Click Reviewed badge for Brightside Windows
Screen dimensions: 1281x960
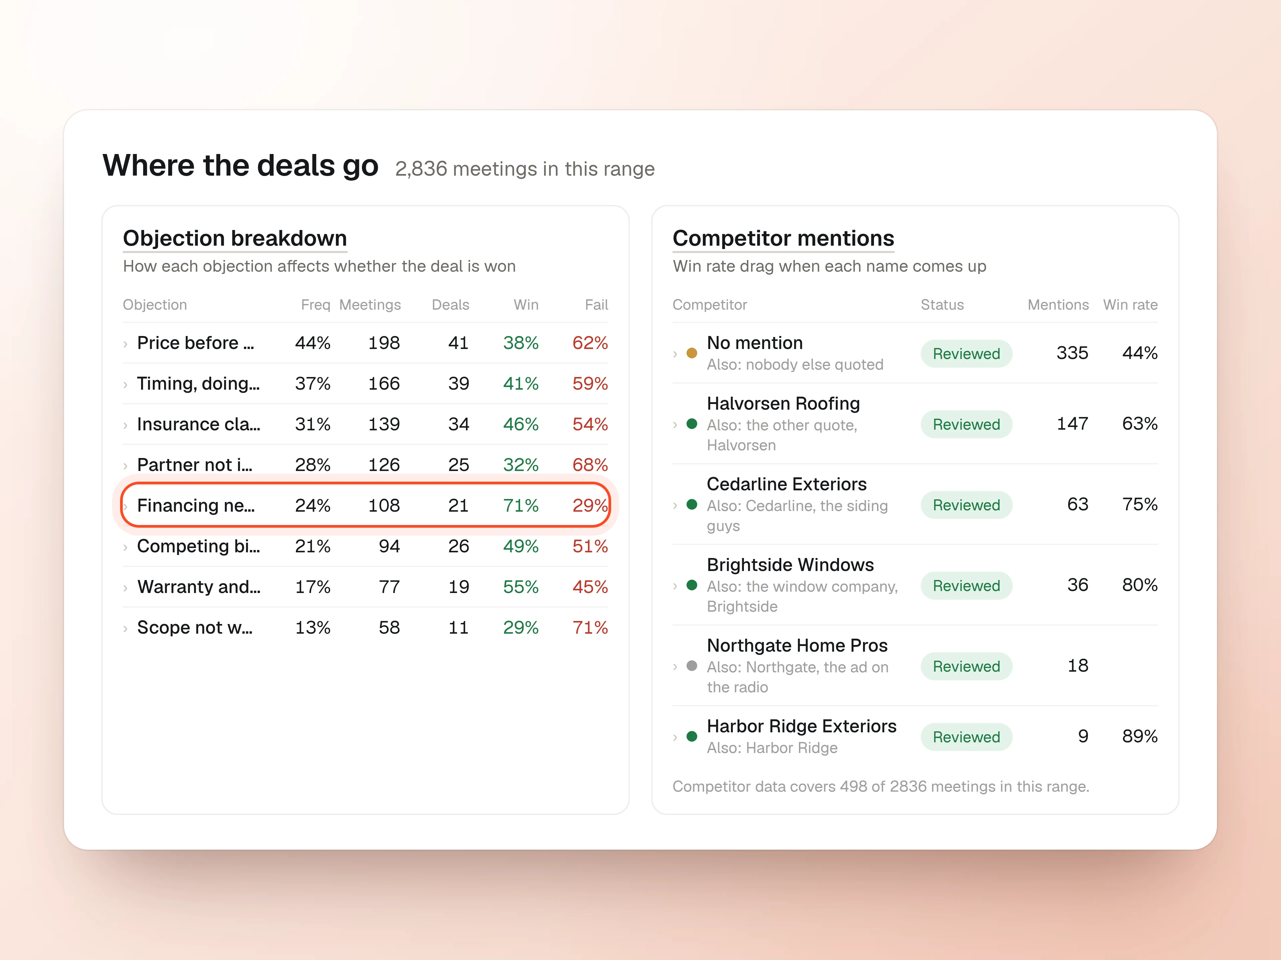pos(966,586)
